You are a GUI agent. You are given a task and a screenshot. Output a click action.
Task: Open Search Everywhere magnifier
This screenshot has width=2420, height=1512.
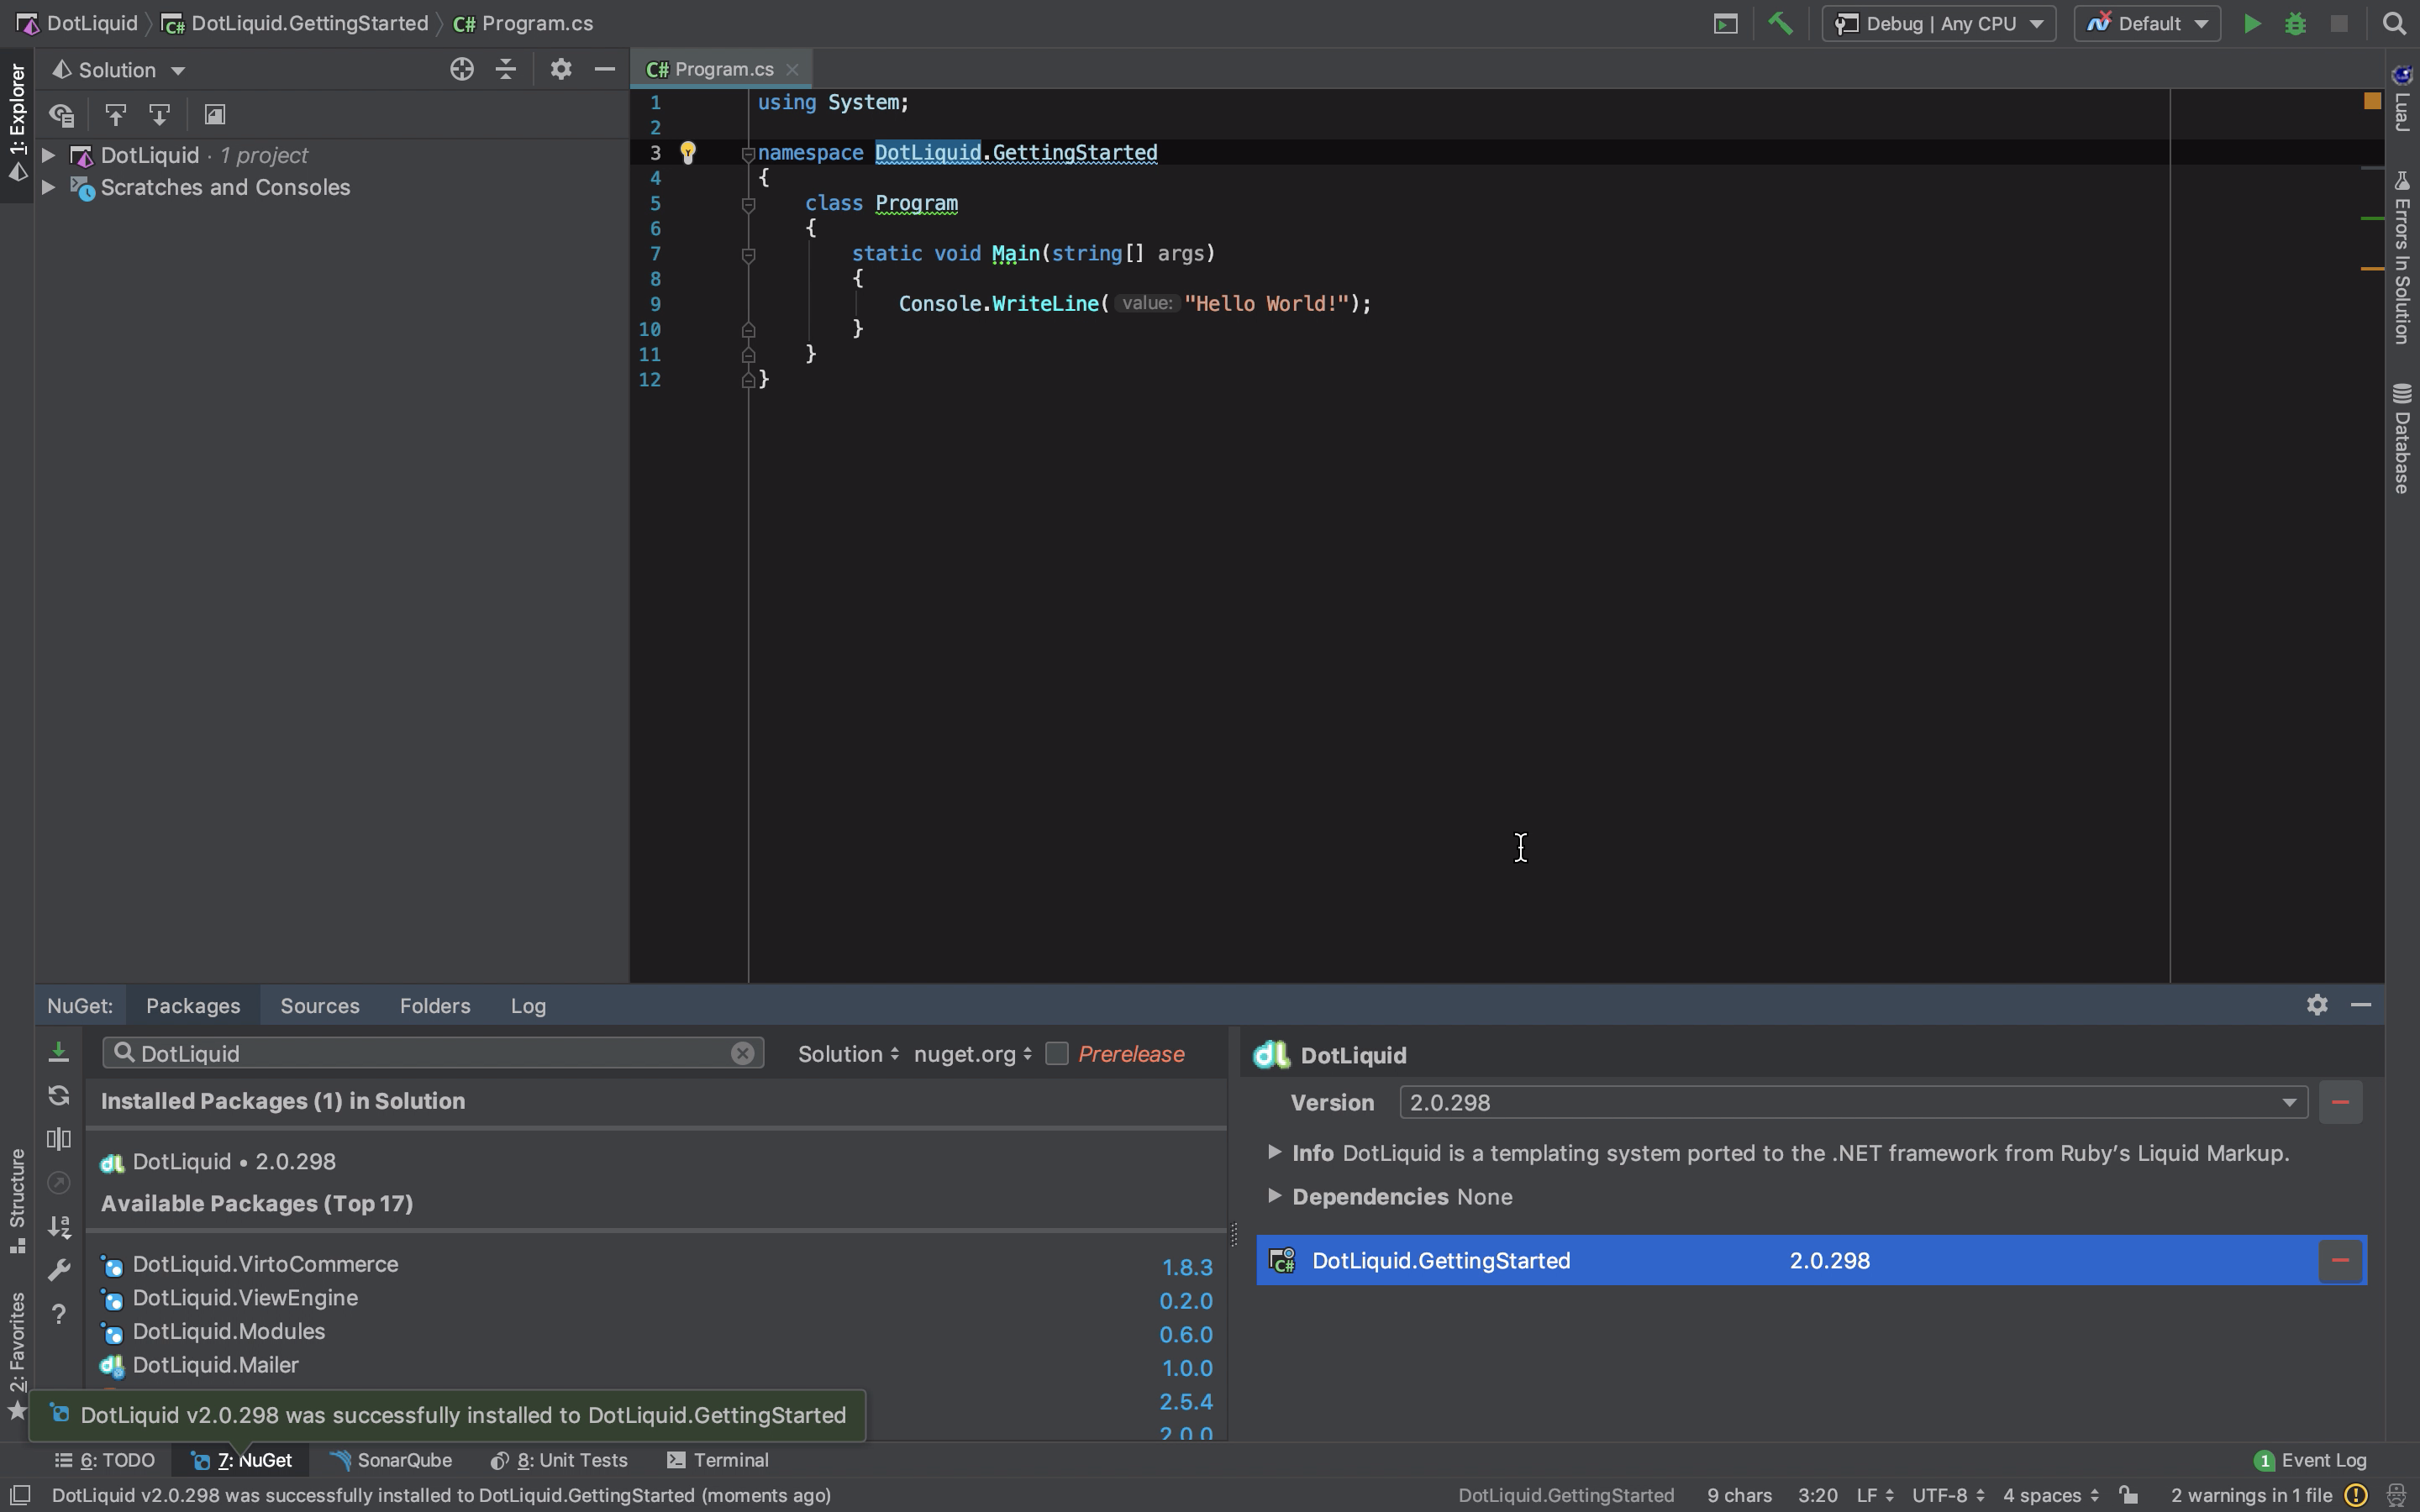2394,23
